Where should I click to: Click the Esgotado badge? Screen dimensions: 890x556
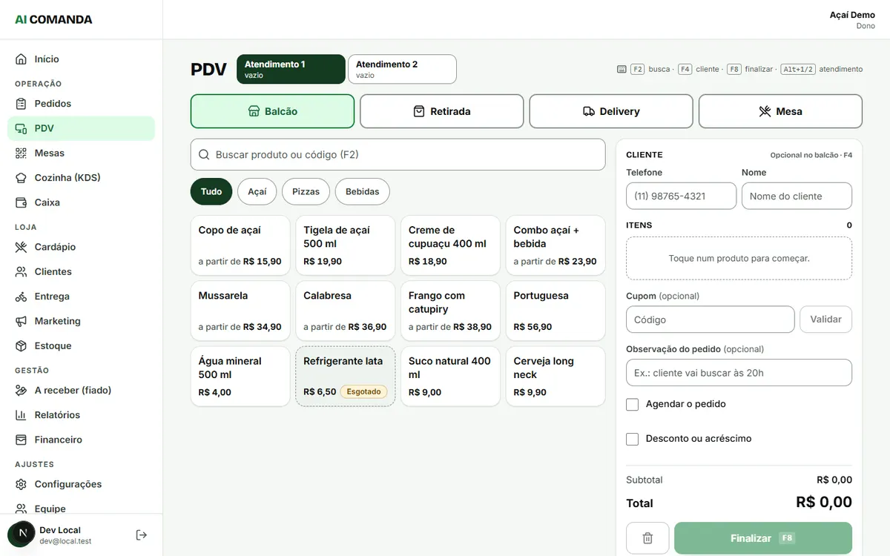pos(363,392)
